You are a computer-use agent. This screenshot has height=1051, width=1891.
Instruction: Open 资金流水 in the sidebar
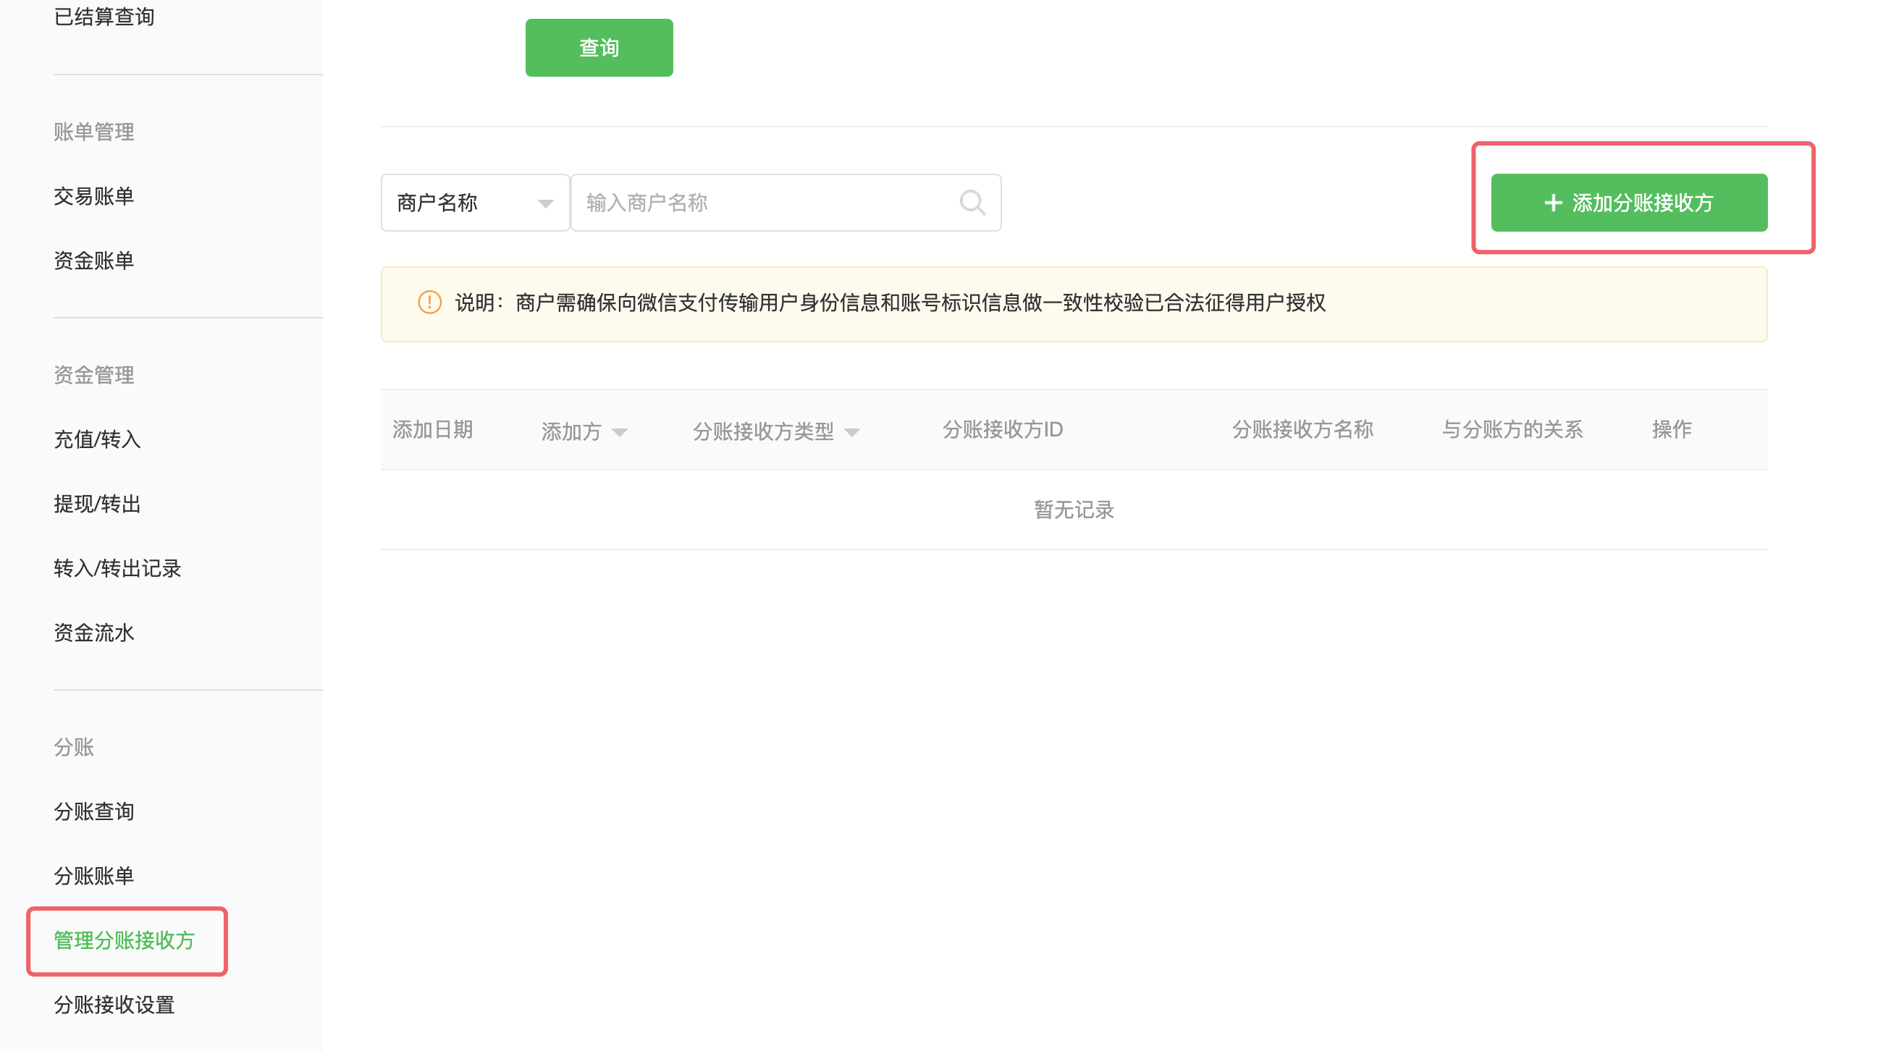point(94,633)
